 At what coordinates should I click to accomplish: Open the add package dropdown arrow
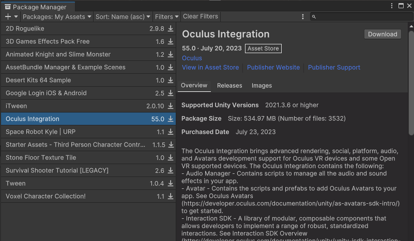point(16,17)
